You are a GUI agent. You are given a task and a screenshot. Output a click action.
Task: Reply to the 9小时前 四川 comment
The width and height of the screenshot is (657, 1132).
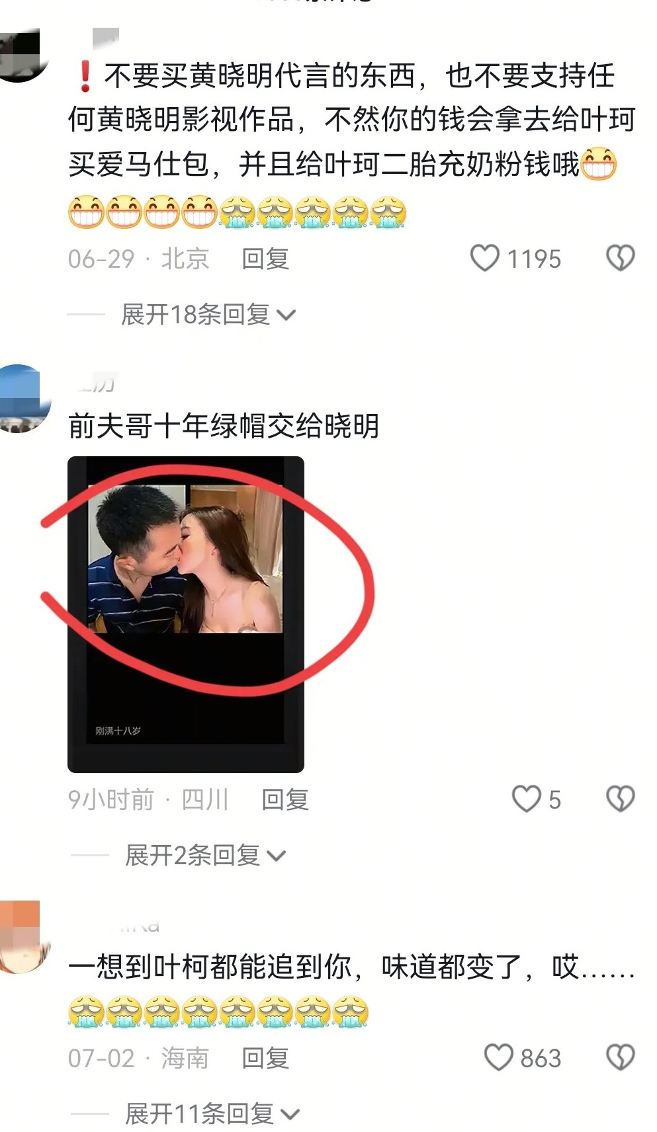(x=285, y=799)
